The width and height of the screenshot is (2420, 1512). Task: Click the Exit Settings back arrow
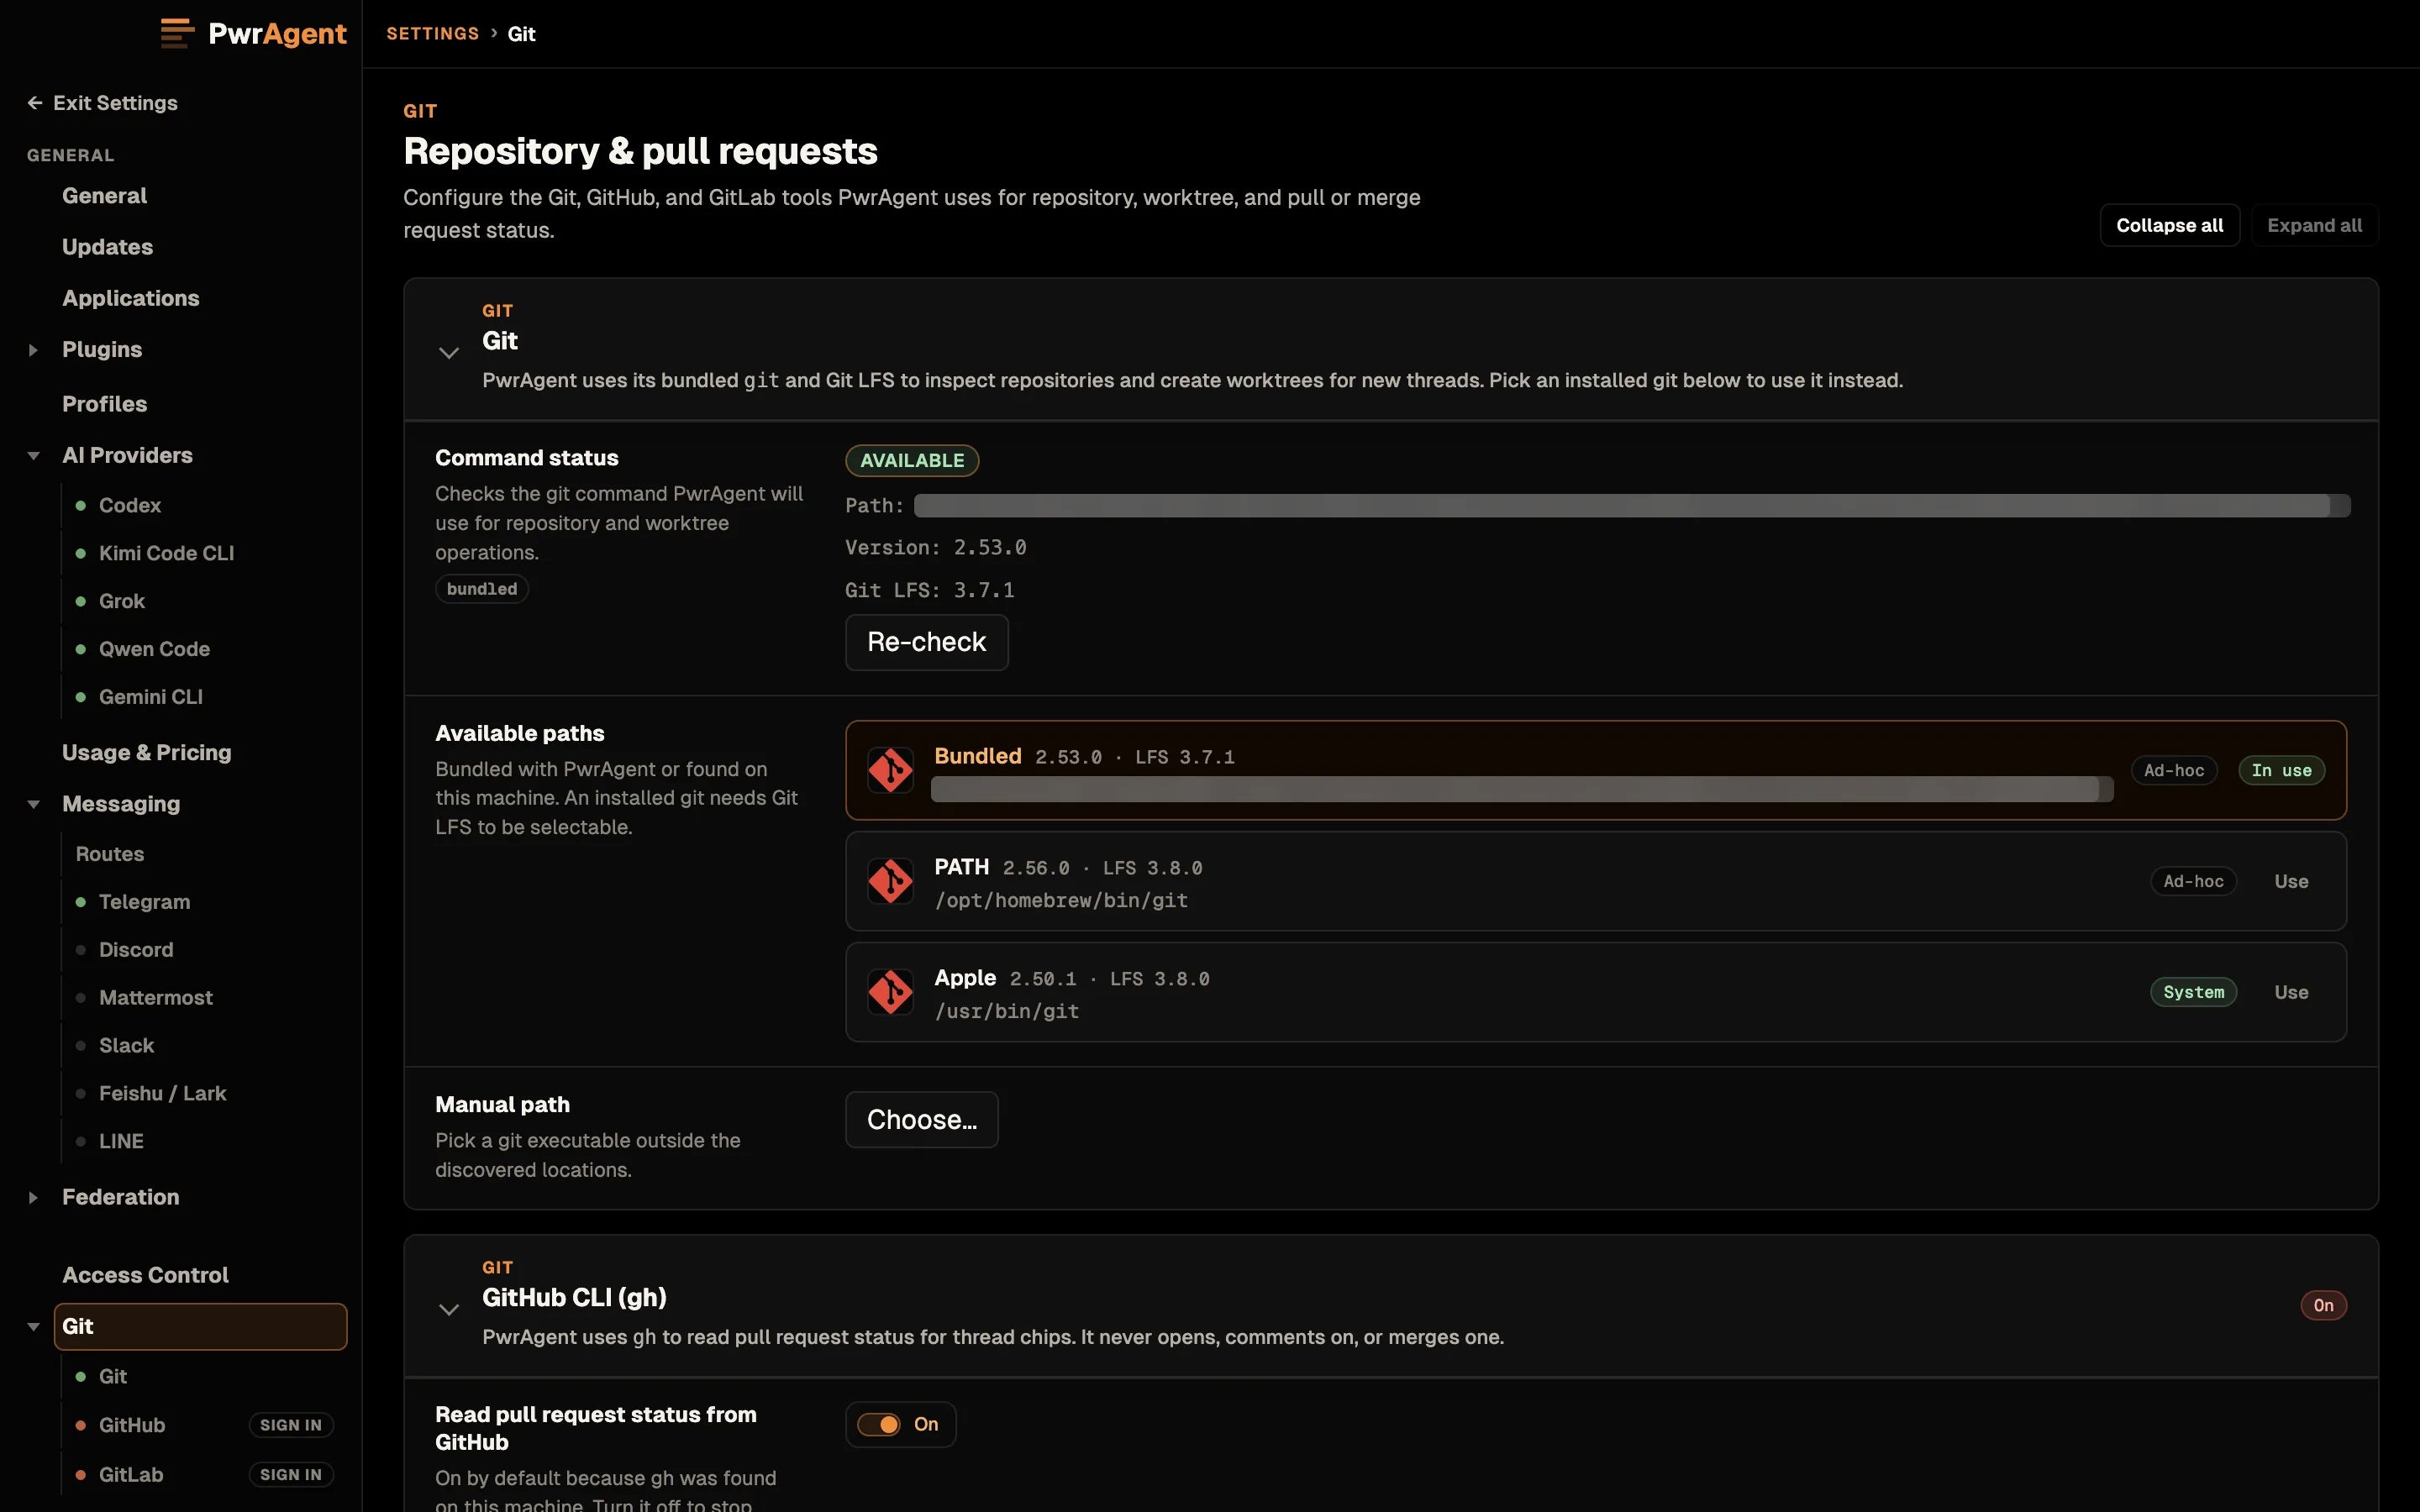point(35,103)
